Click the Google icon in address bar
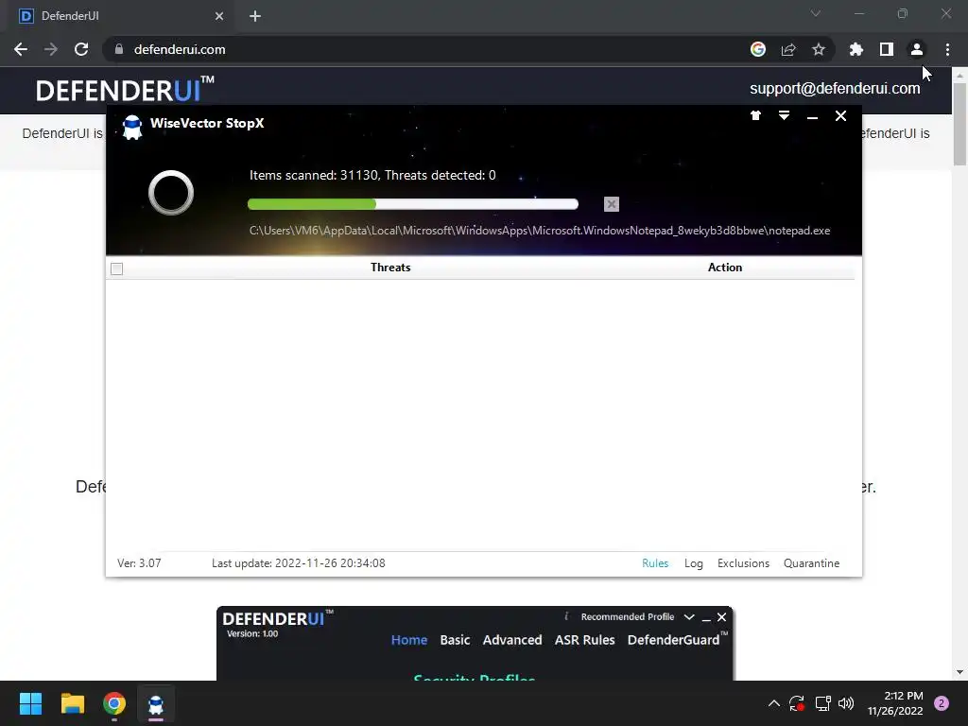968x726 pixels. pos(758,49)
